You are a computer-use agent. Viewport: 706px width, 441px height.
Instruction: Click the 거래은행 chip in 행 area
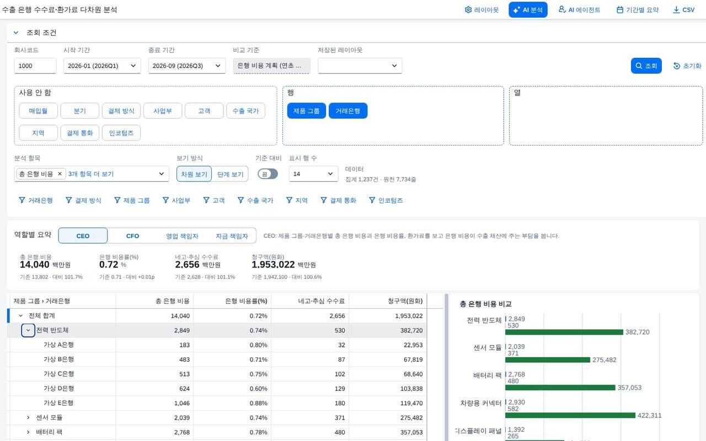(348, 111)
